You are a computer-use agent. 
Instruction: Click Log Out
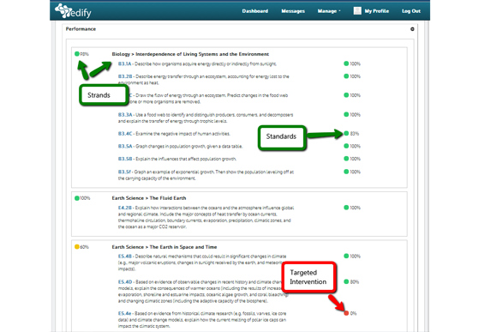[x=411, y=11]
